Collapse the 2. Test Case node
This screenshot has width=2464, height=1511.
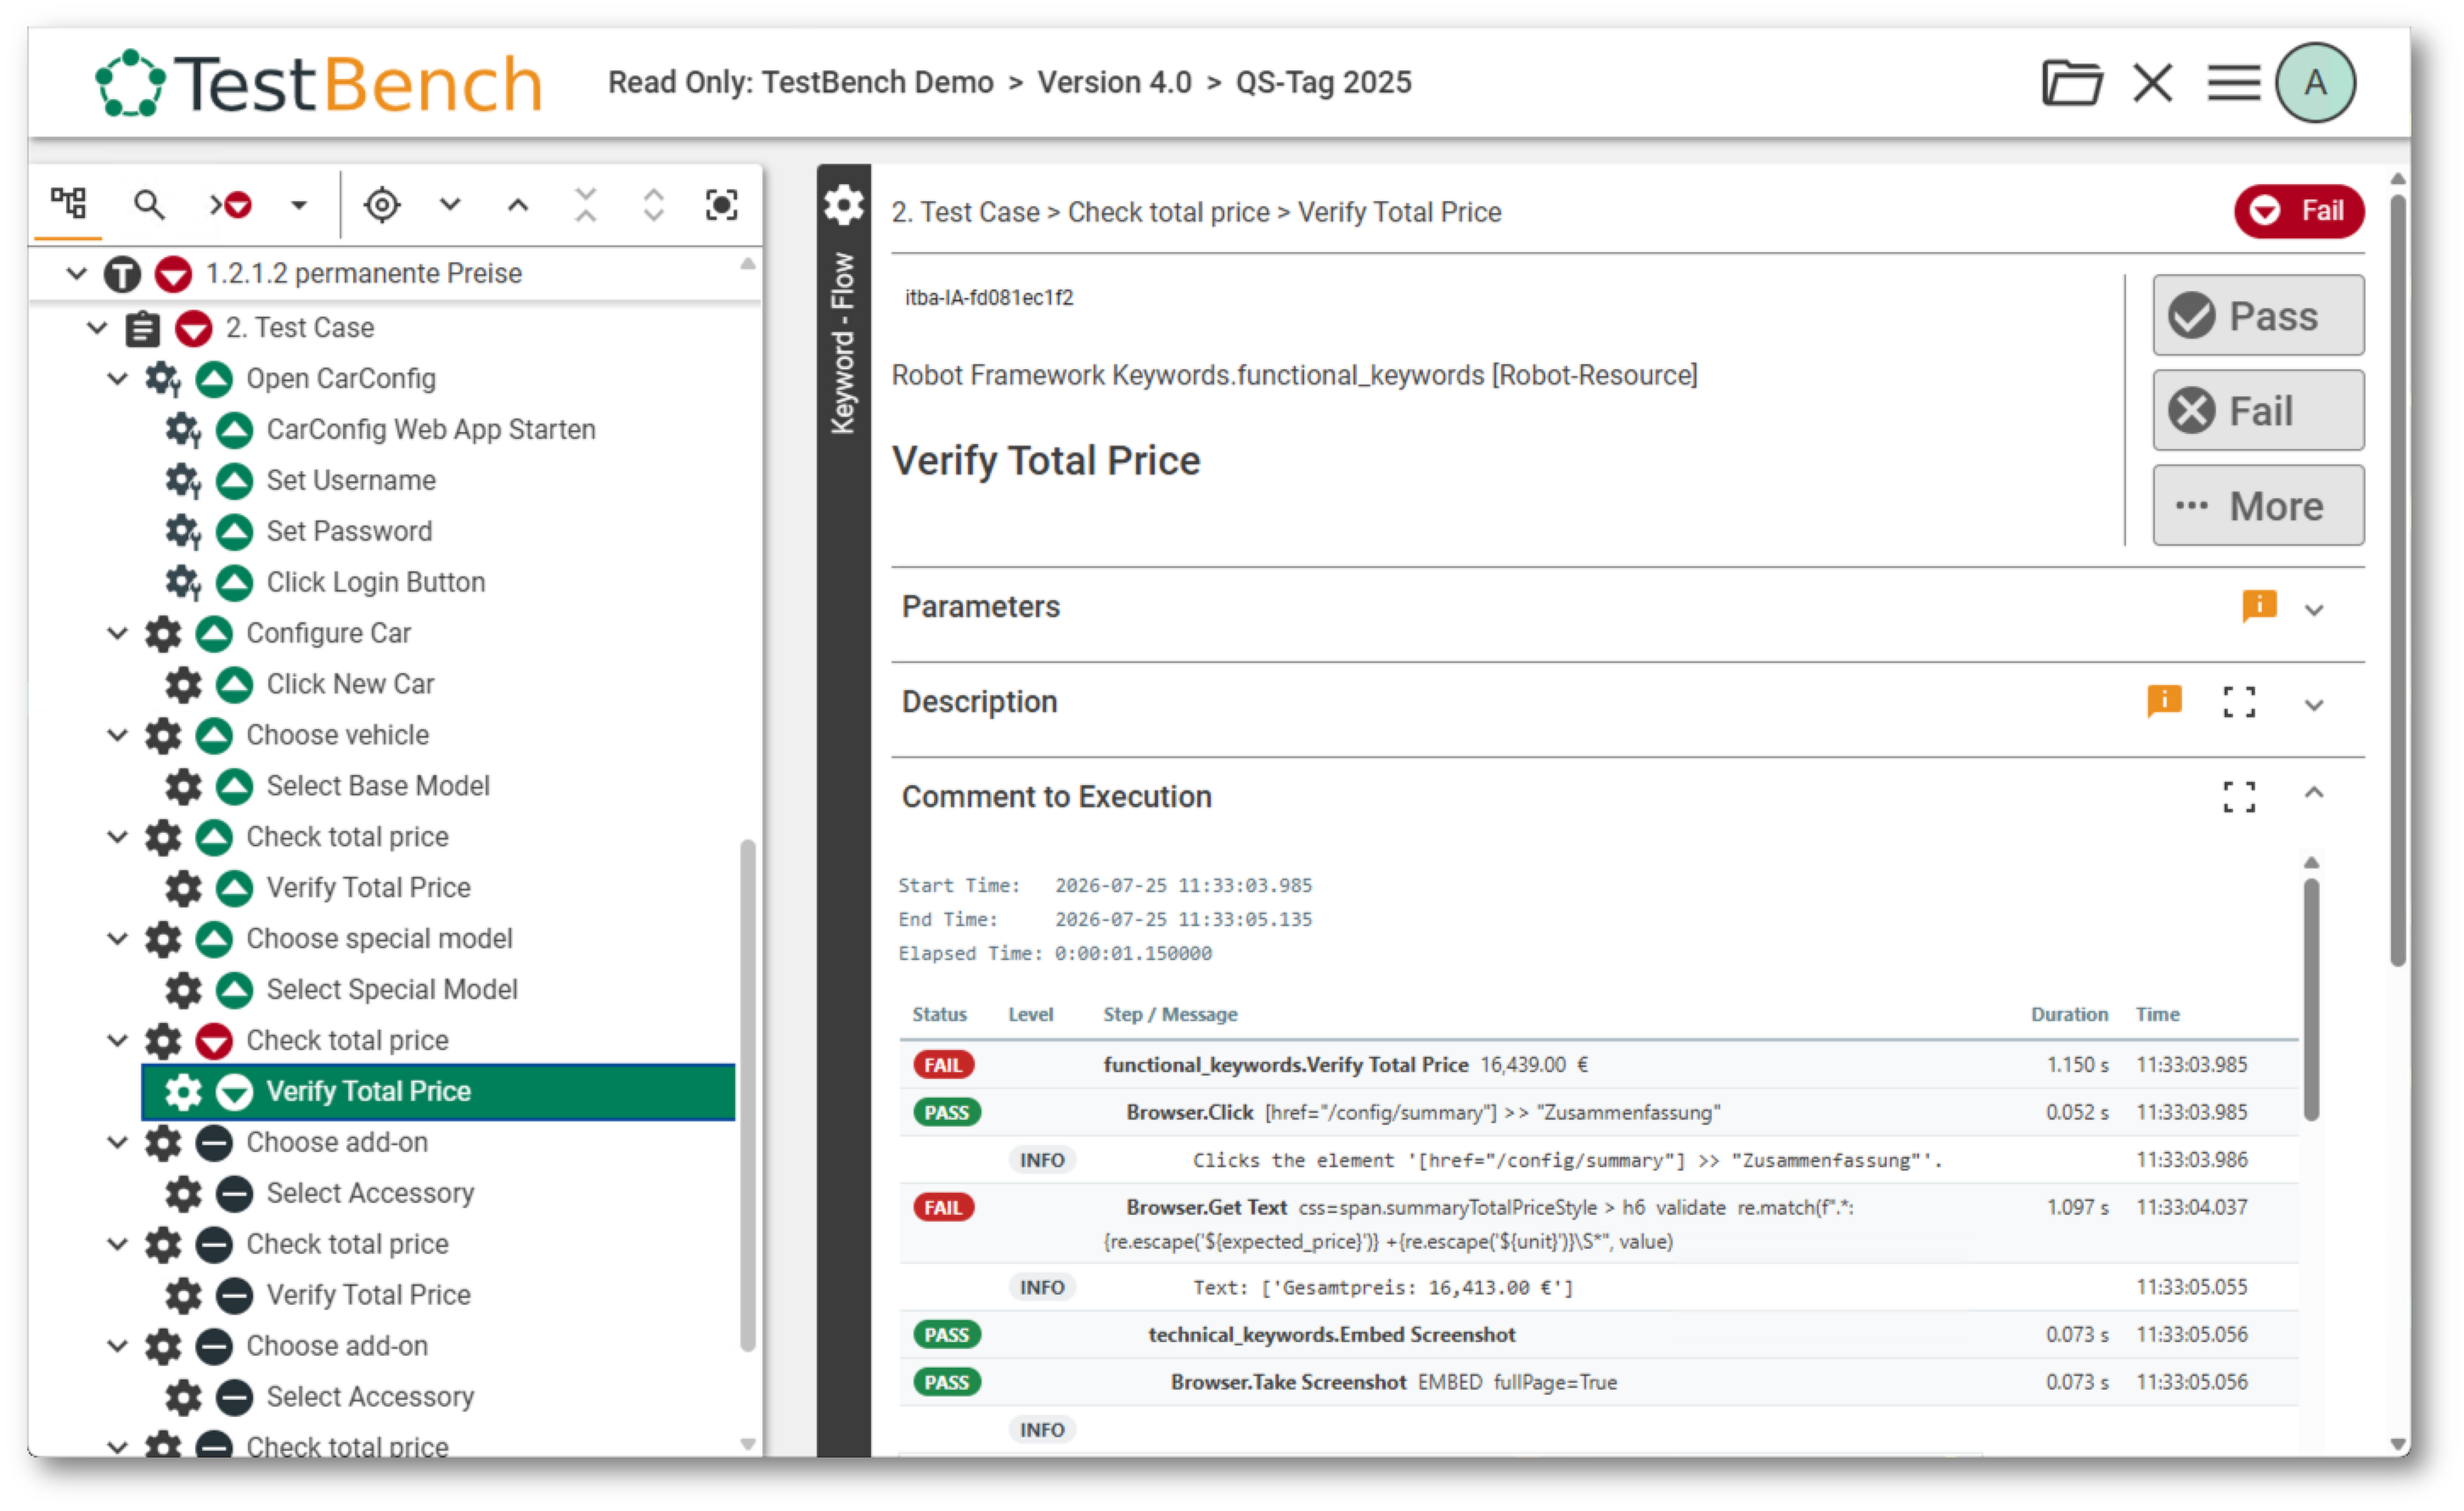coord(97,327)
